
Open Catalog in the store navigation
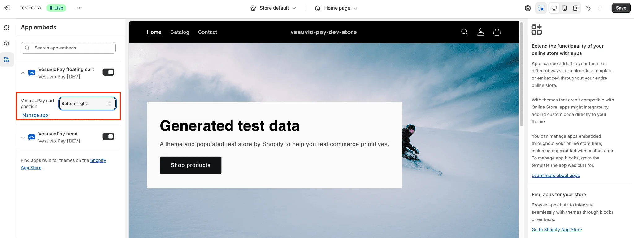click(x=180, y=32)
